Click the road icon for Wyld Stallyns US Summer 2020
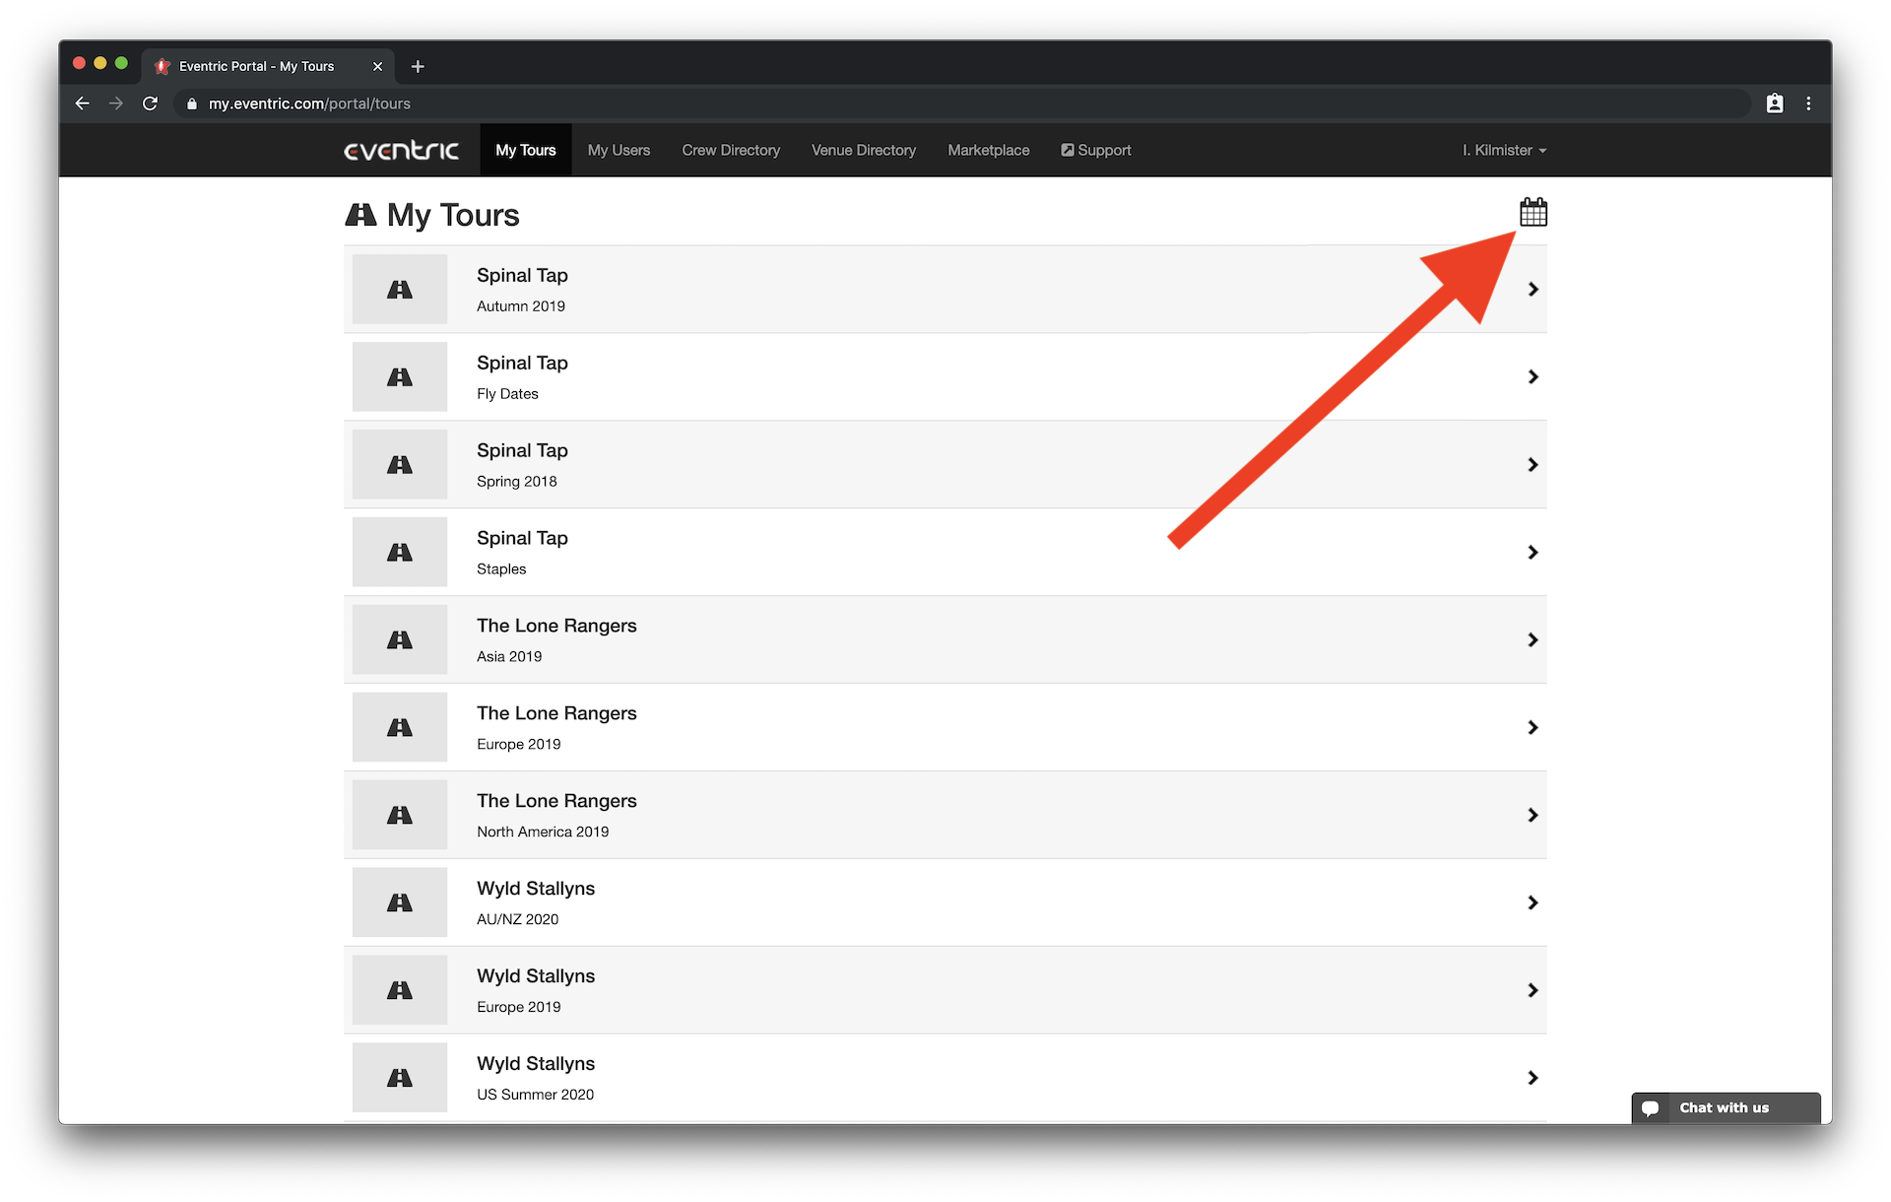The image size is (1891, 1202). click(400, 1078)
